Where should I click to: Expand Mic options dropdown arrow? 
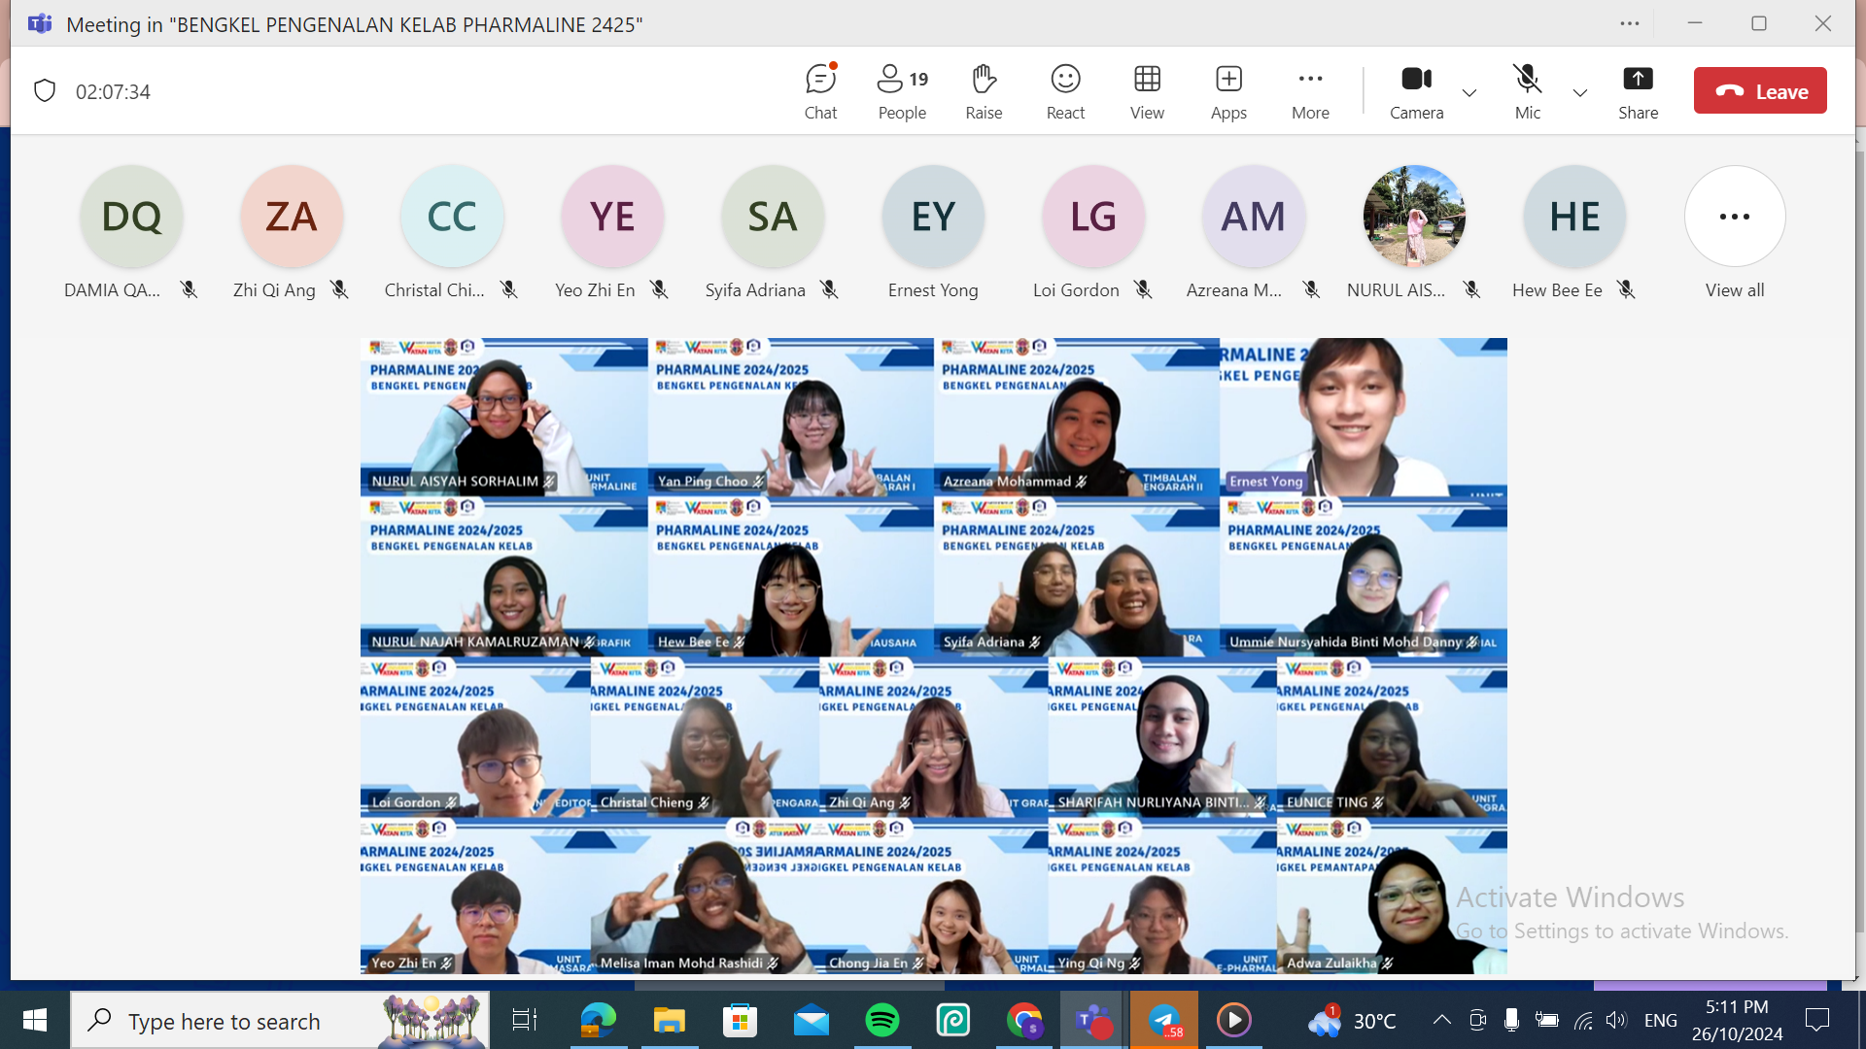(1580, 93)
